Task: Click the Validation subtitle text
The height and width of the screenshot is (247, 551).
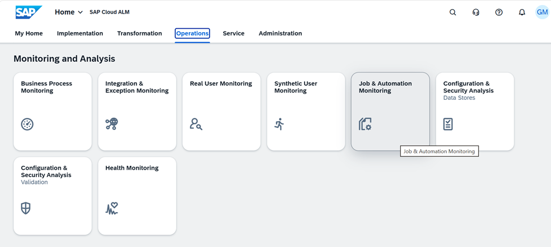Action: 34,183
